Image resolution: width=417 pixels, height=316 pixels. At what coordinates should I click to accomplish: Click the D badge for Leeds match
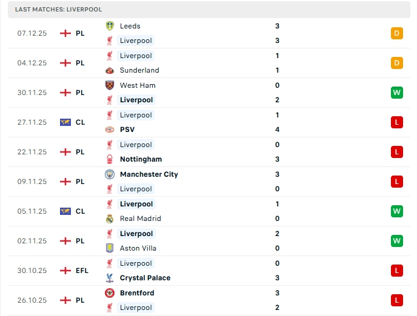tap(397, 33)
